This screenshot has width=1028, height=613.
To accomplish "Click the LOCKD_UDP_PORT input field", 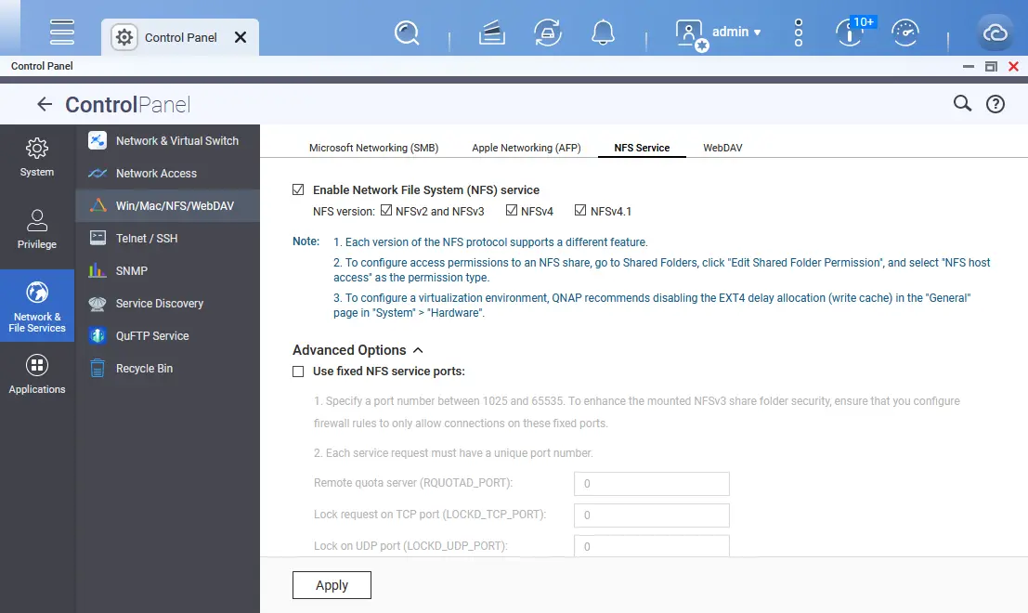I will 652,546.
